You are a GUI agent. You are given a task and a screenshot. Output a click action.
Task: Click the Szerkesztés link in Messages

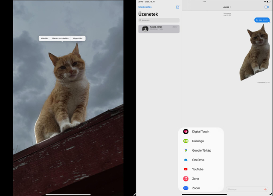145,7
